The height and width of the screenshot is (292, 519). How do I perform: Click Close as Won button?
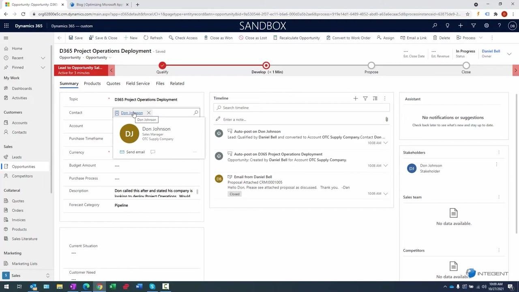tap(218, 38)
